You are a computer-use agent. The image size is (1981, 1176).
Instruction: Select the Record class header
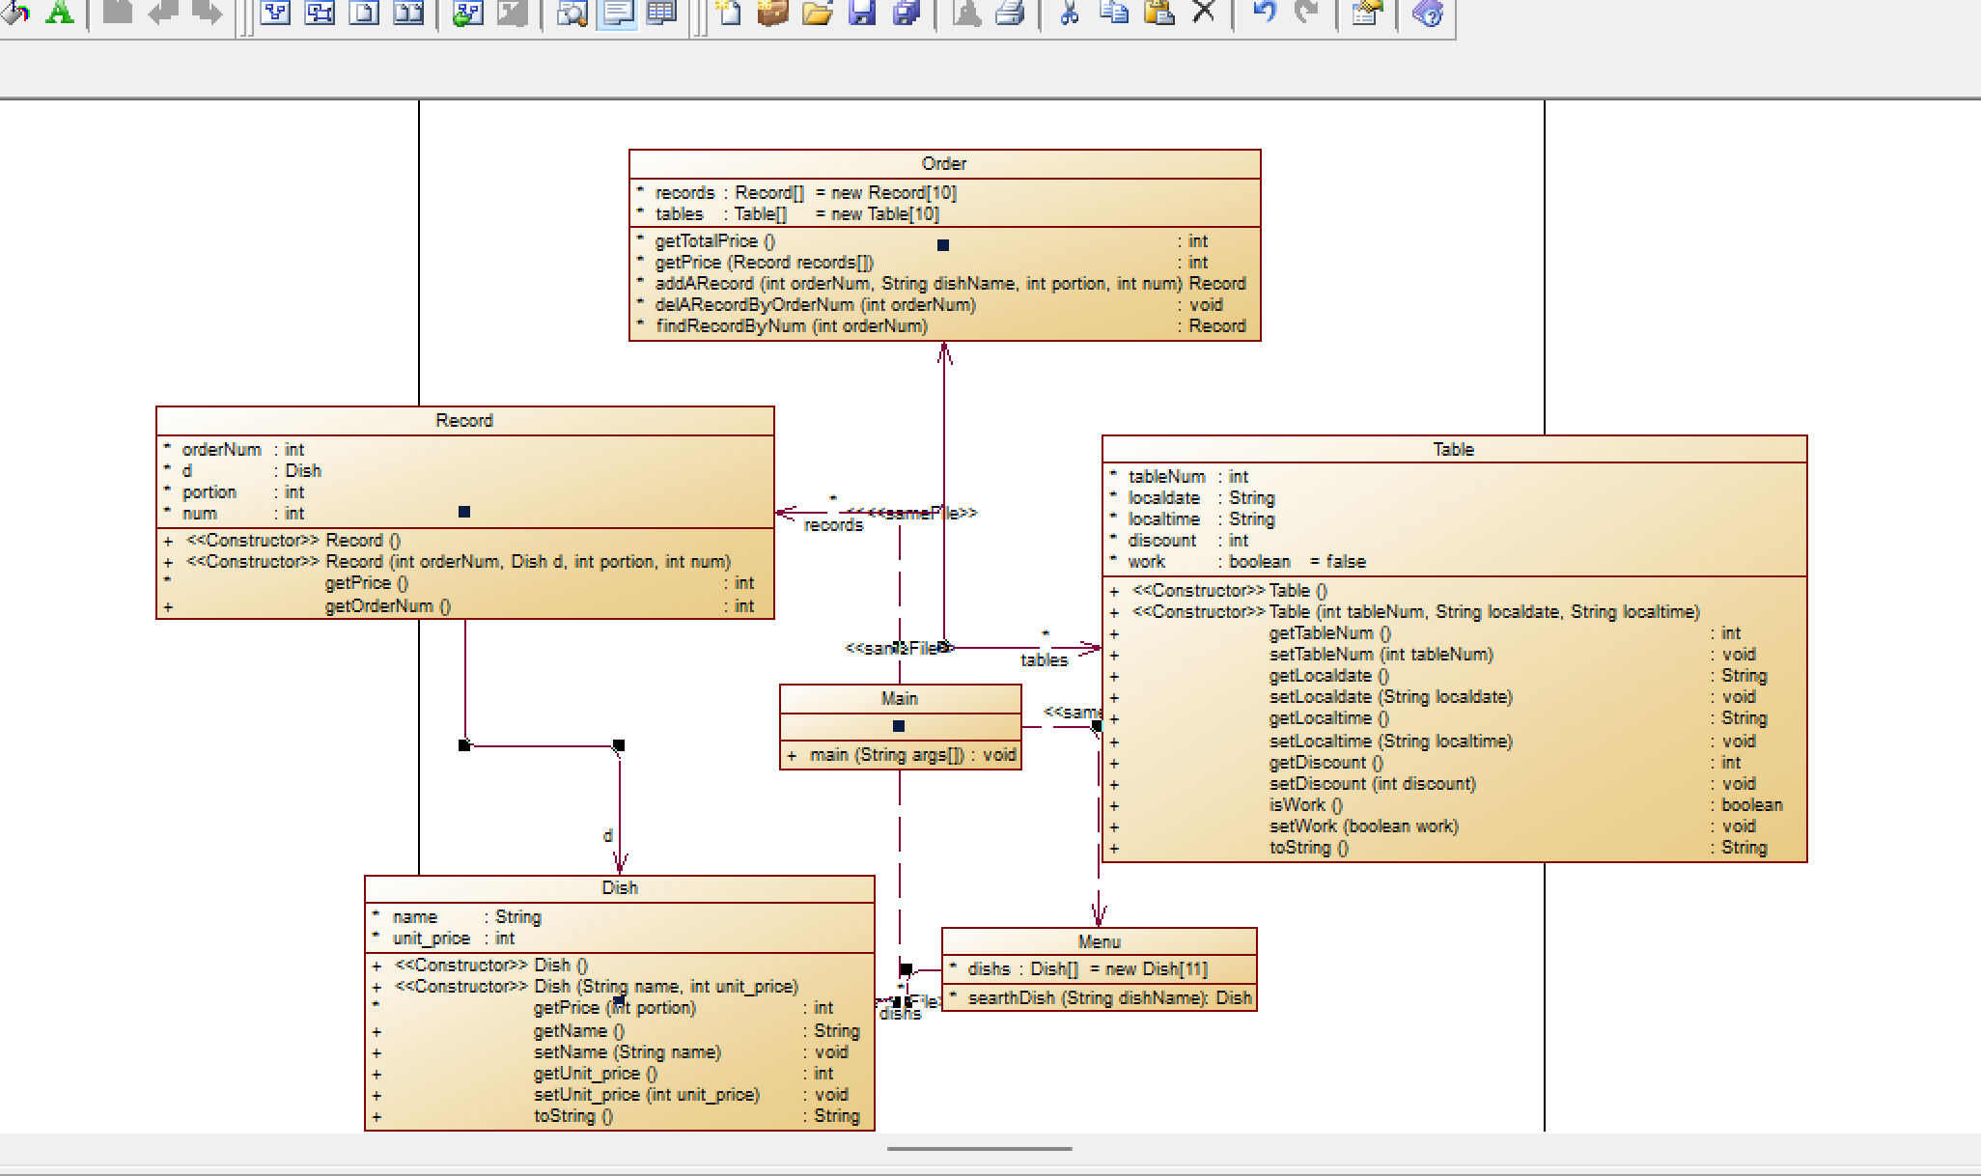[463, 420]
